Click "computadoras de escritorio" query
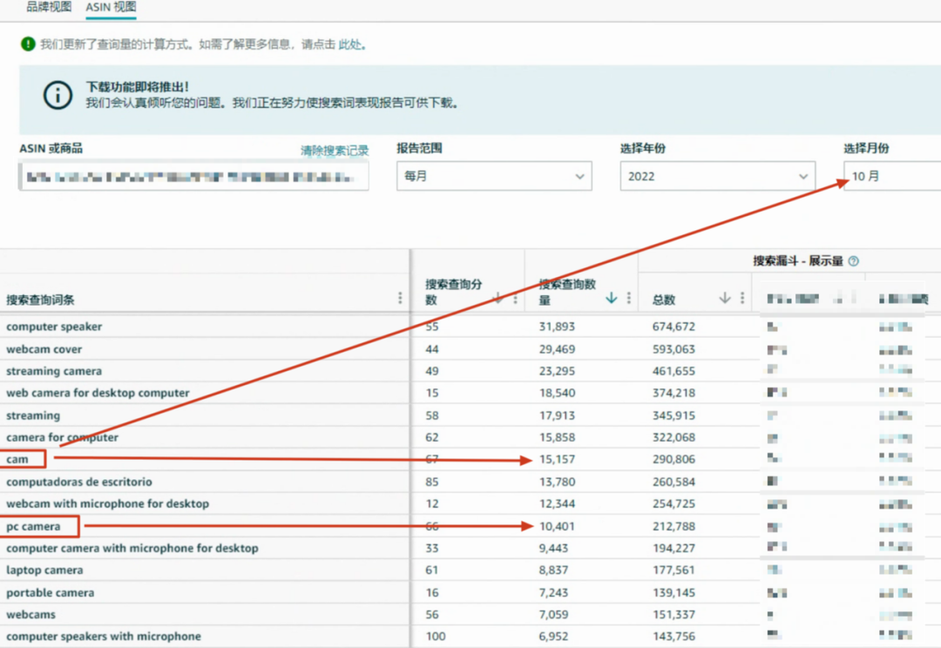Screen dimensions: 941x648 tap(79, 482)
